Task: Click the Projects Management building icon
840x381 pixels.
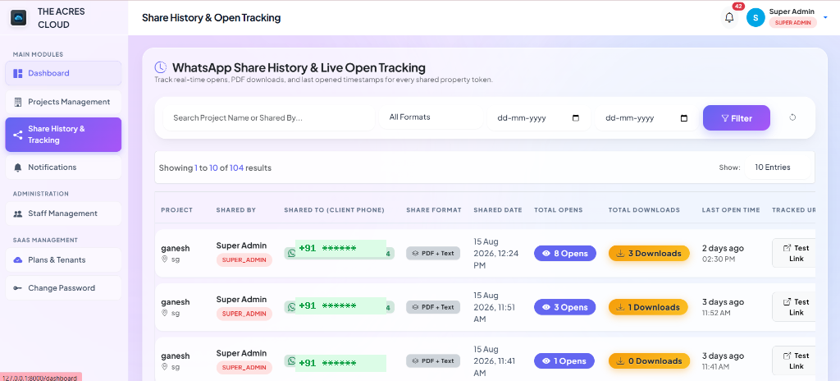Action: (x=18, y=102)
